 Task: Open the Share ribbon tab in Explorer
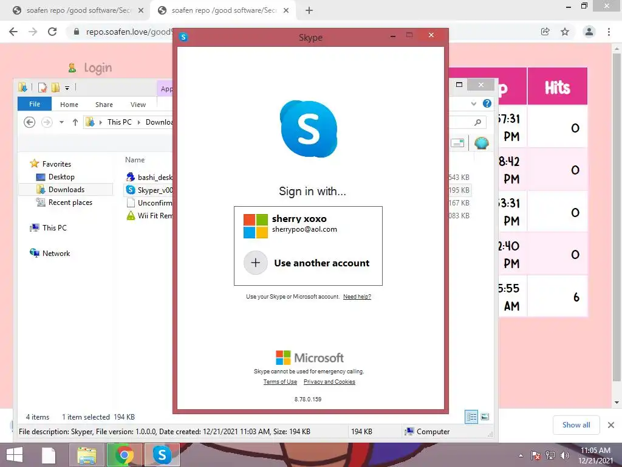pyautogui.click(x=104, y=105)
